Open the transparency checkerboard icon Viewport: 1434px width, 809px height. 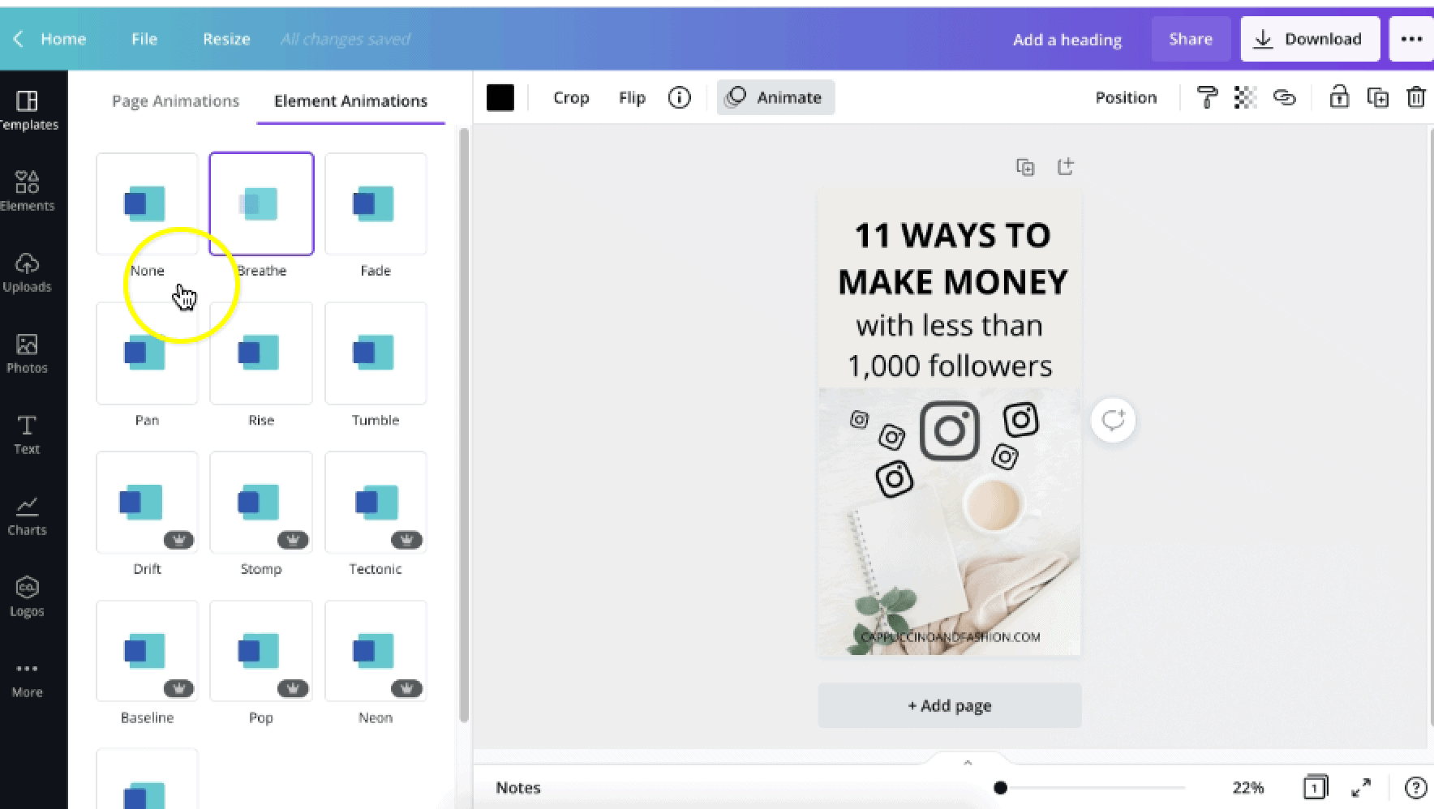click(x=1245, y=98)
